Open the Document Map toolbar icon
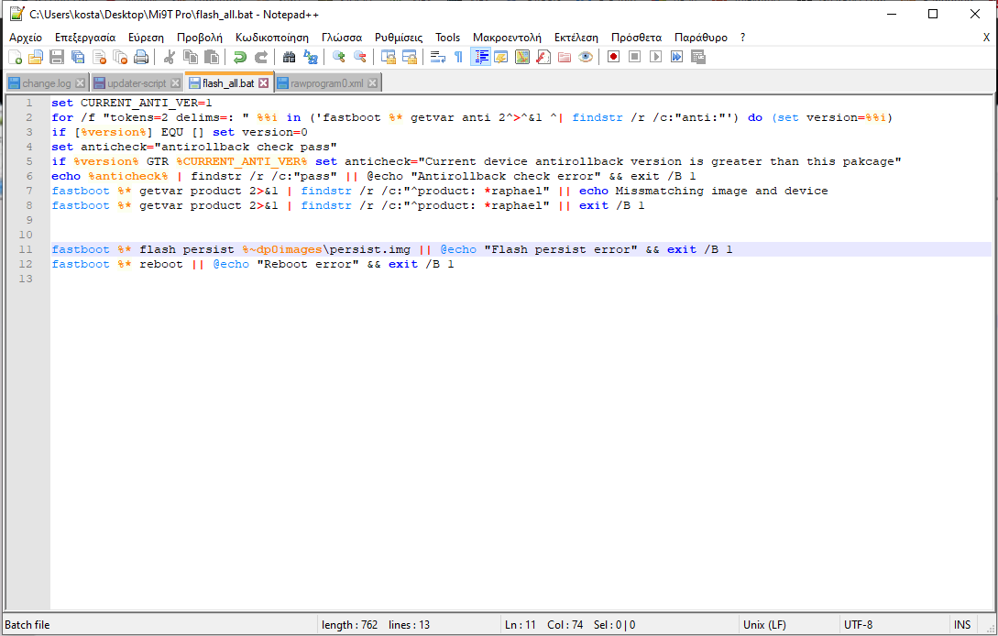Image resolution: width=998 pixels, height=636 pixels. [522, 57]
